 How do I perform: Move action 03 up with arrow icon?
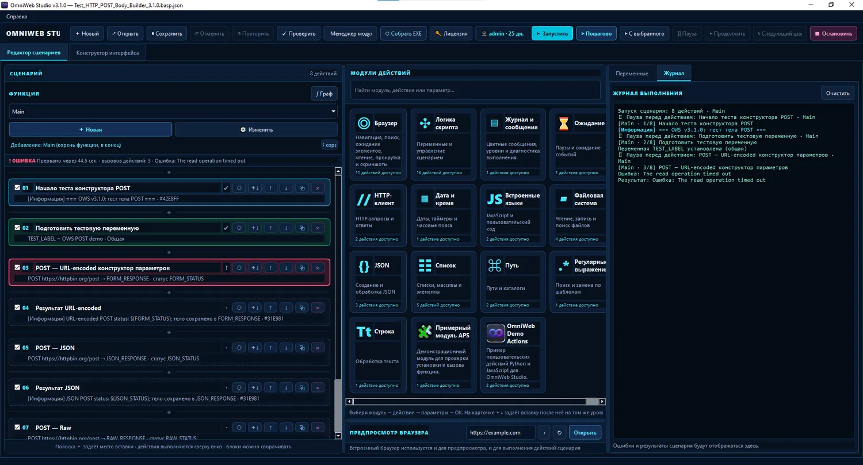pos(270,268)
